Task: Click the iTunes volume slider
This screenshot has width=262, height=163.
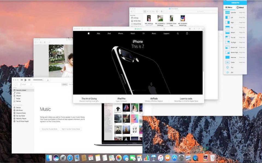Action: point(38,80)
